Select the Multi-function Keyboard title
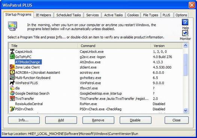The width and height of the screenshot is (197, 138). pos(33,78)
